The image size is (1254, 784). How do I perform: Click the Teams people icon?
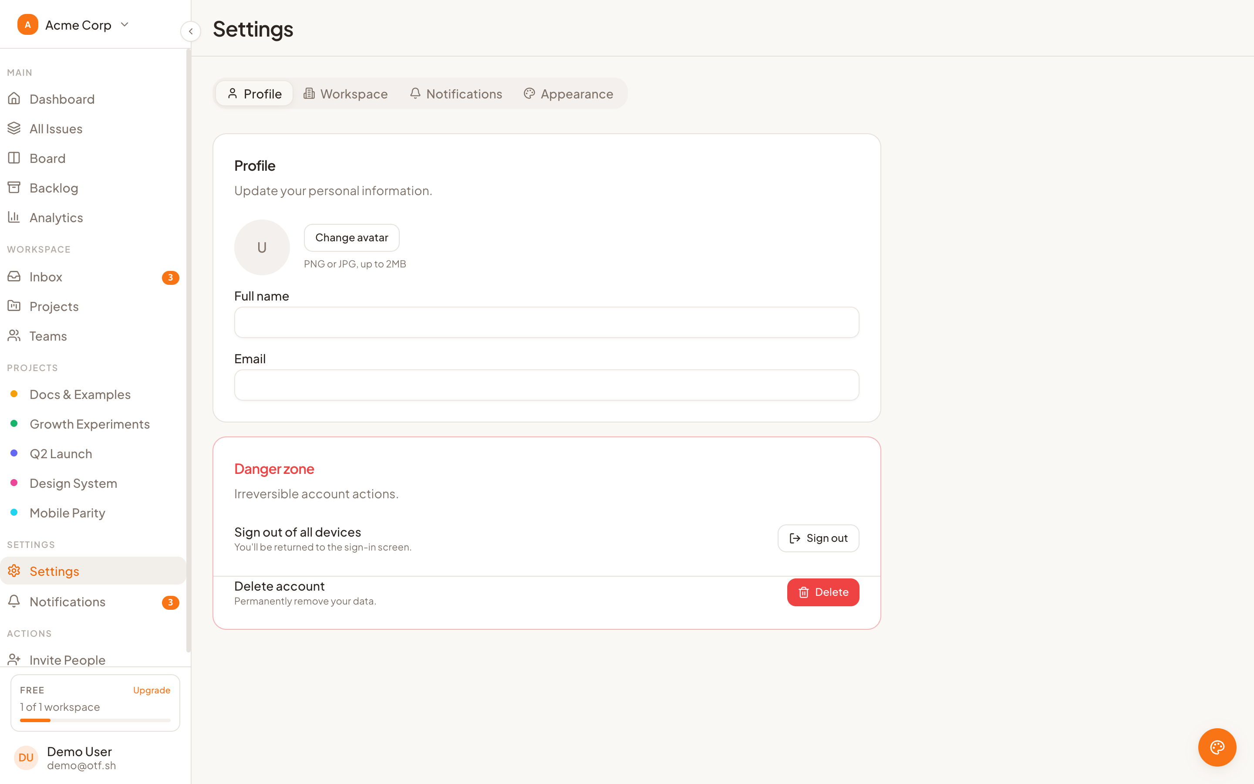point(14,335)
